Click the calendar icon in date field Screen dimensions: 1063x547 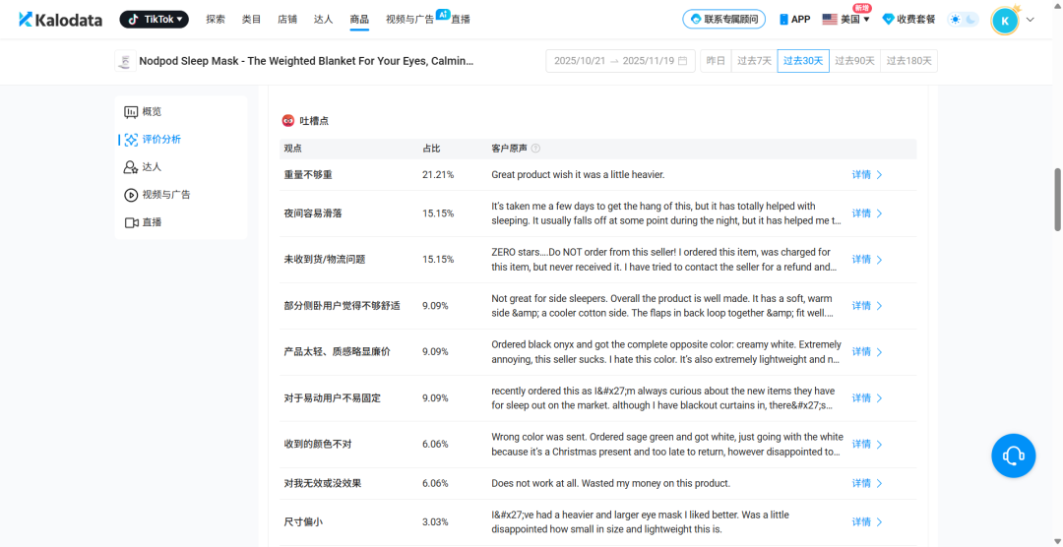point(683,61)
